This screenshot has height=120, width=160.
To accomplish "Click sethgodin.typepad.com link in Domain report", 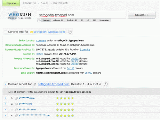I will [x=54, y=84].
